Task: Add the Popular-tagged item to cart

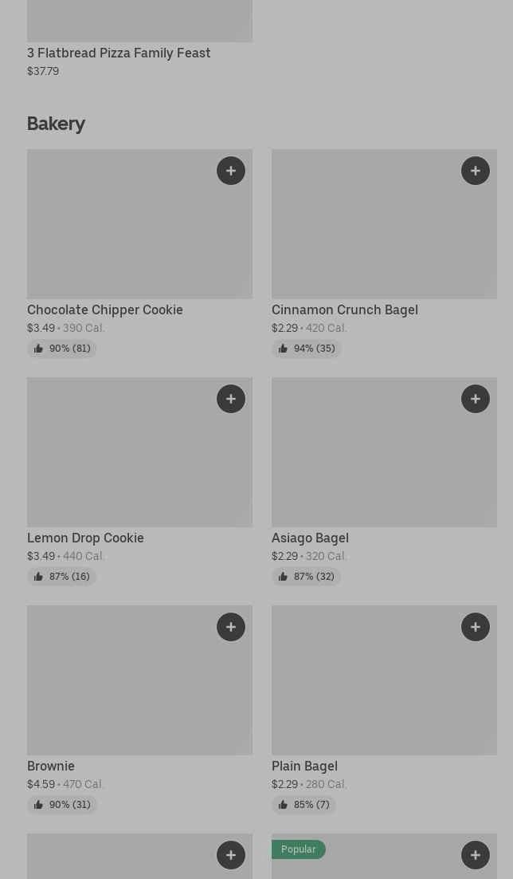Action: pyautogui.click(x=476, y=855)
